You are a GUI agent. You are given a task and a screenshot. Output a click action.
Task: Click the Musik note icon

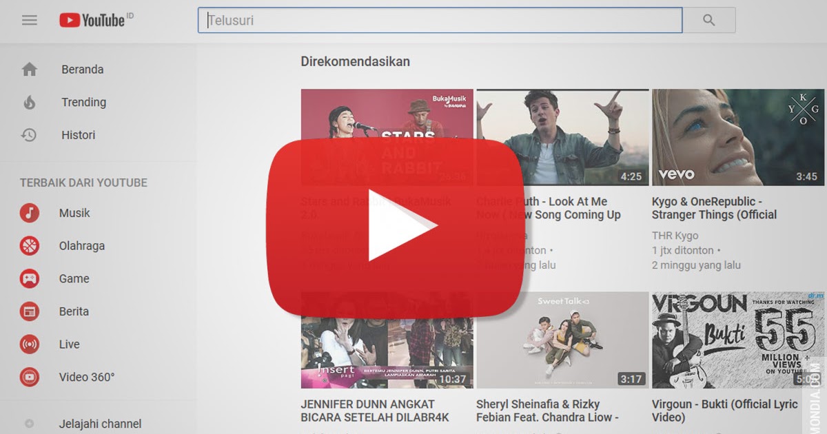point(29,213)
